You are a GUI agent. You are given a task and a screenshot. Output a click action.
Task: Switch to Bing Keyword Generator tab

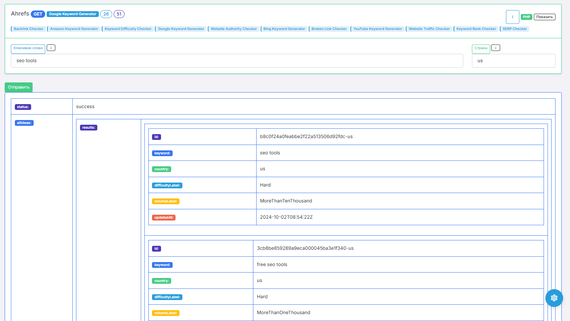coord(284,29)
